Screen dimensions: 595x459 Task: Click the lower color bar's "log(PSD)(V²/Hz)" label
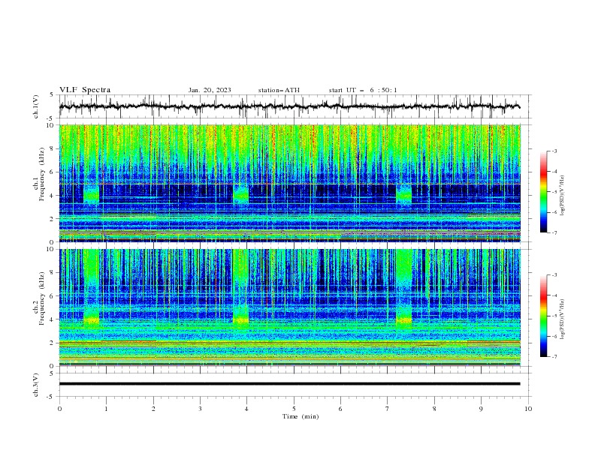coord(563,319)
